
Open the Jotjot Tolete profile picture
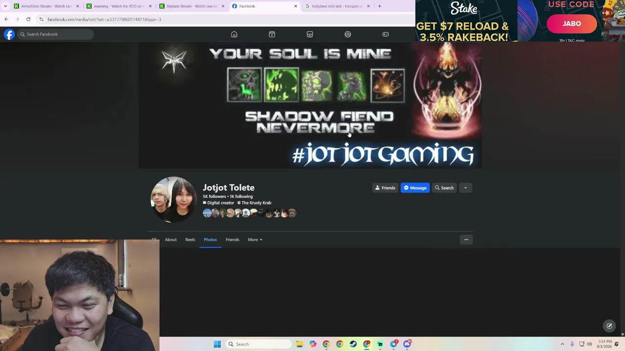(x=173, y=199)
